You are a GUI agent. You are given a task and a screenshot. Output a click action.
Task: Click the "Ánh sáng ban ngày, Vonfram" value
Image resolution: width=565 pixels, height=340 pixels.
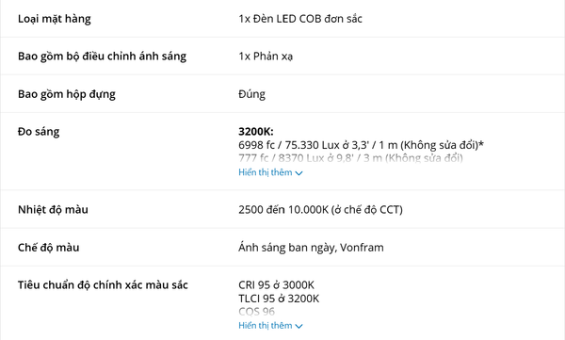(311, 248)
